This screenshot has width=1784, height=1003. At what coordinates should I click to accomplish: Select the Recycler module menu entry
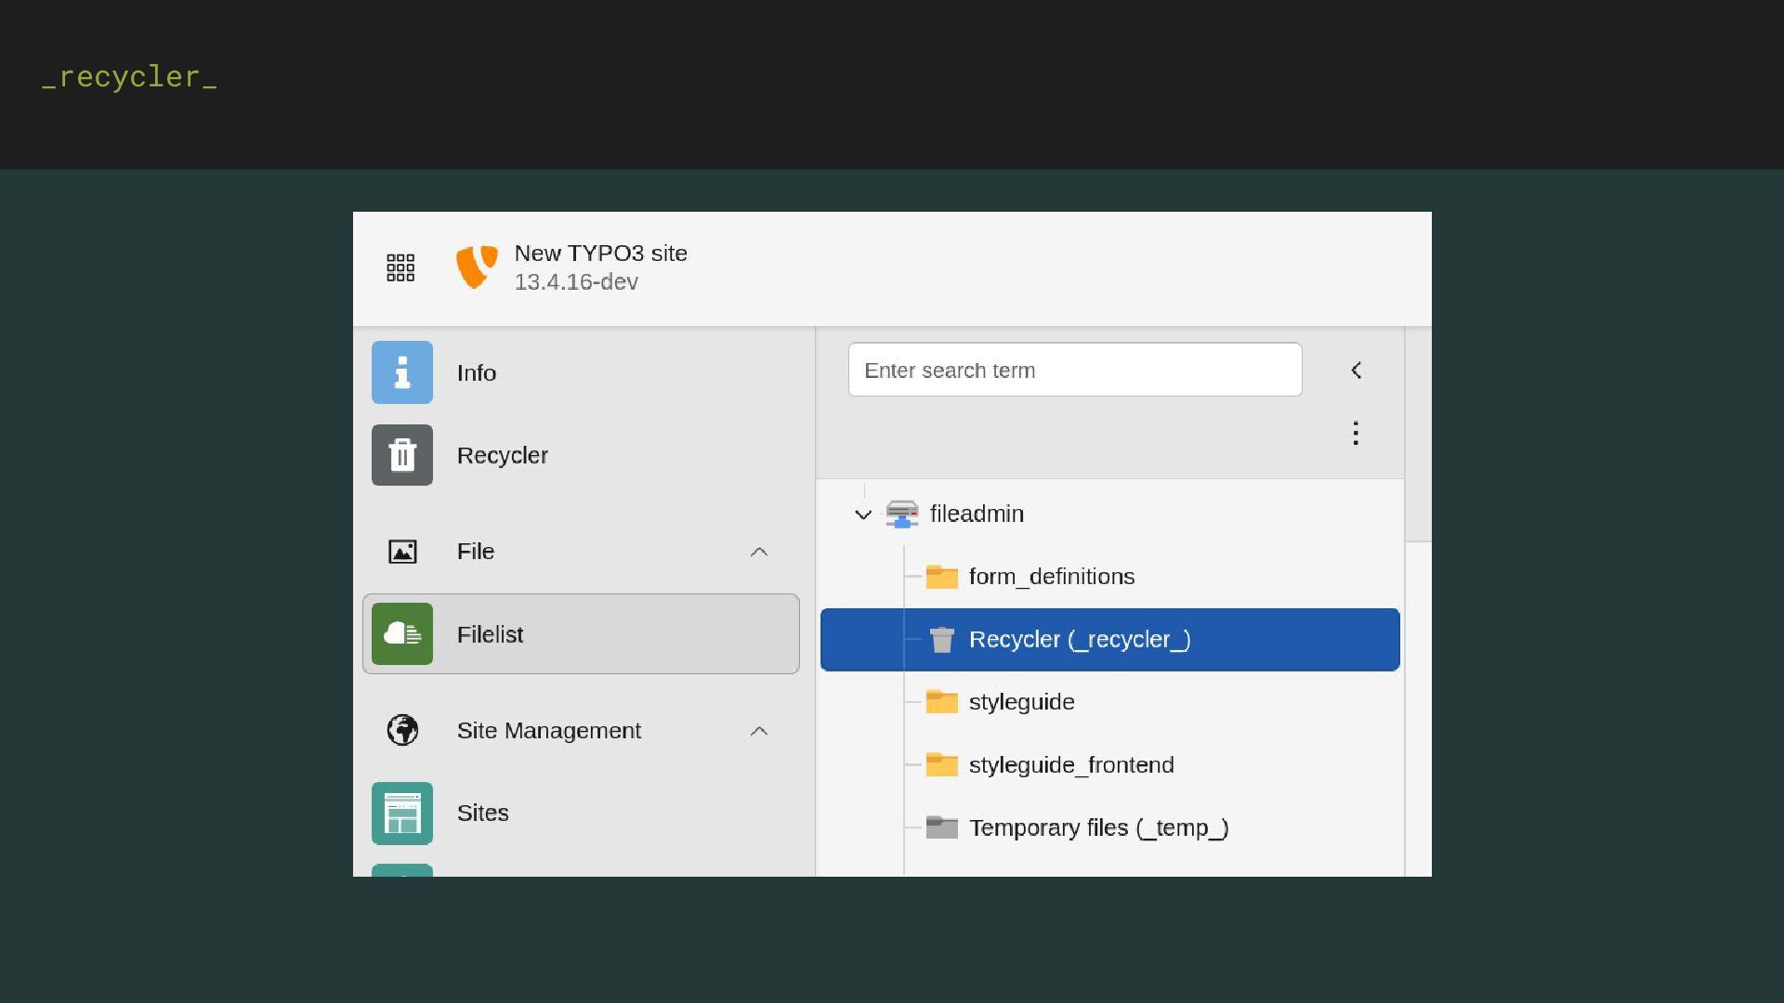pos(502,455)
